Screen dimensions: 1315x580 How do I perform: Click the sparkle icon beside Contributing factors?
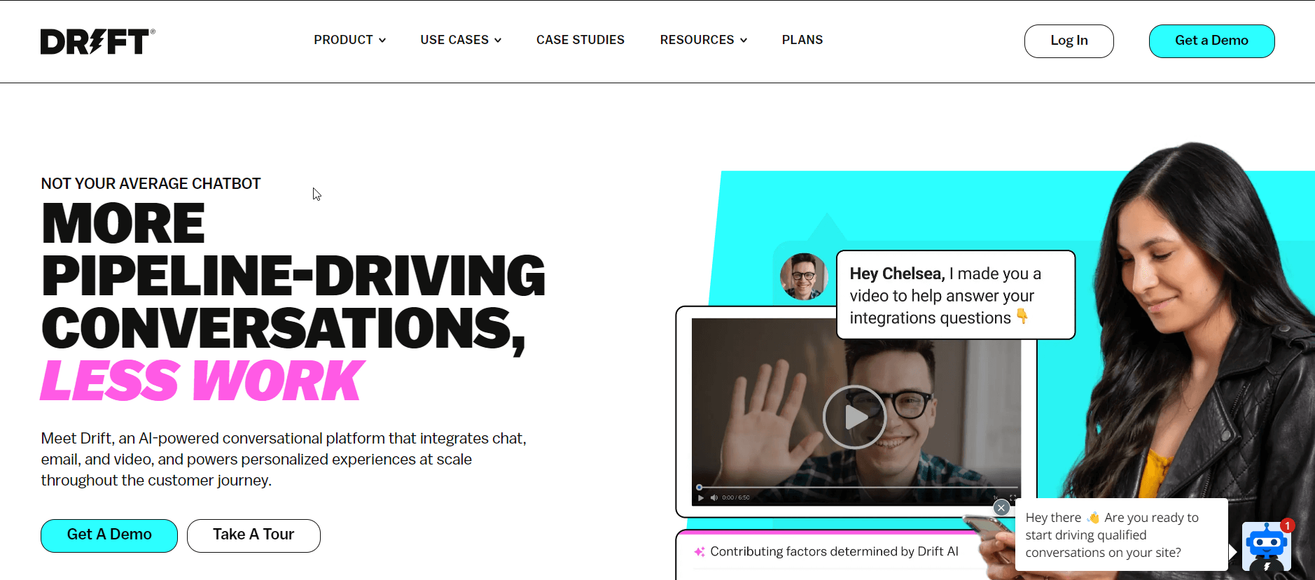pos(700,552)
